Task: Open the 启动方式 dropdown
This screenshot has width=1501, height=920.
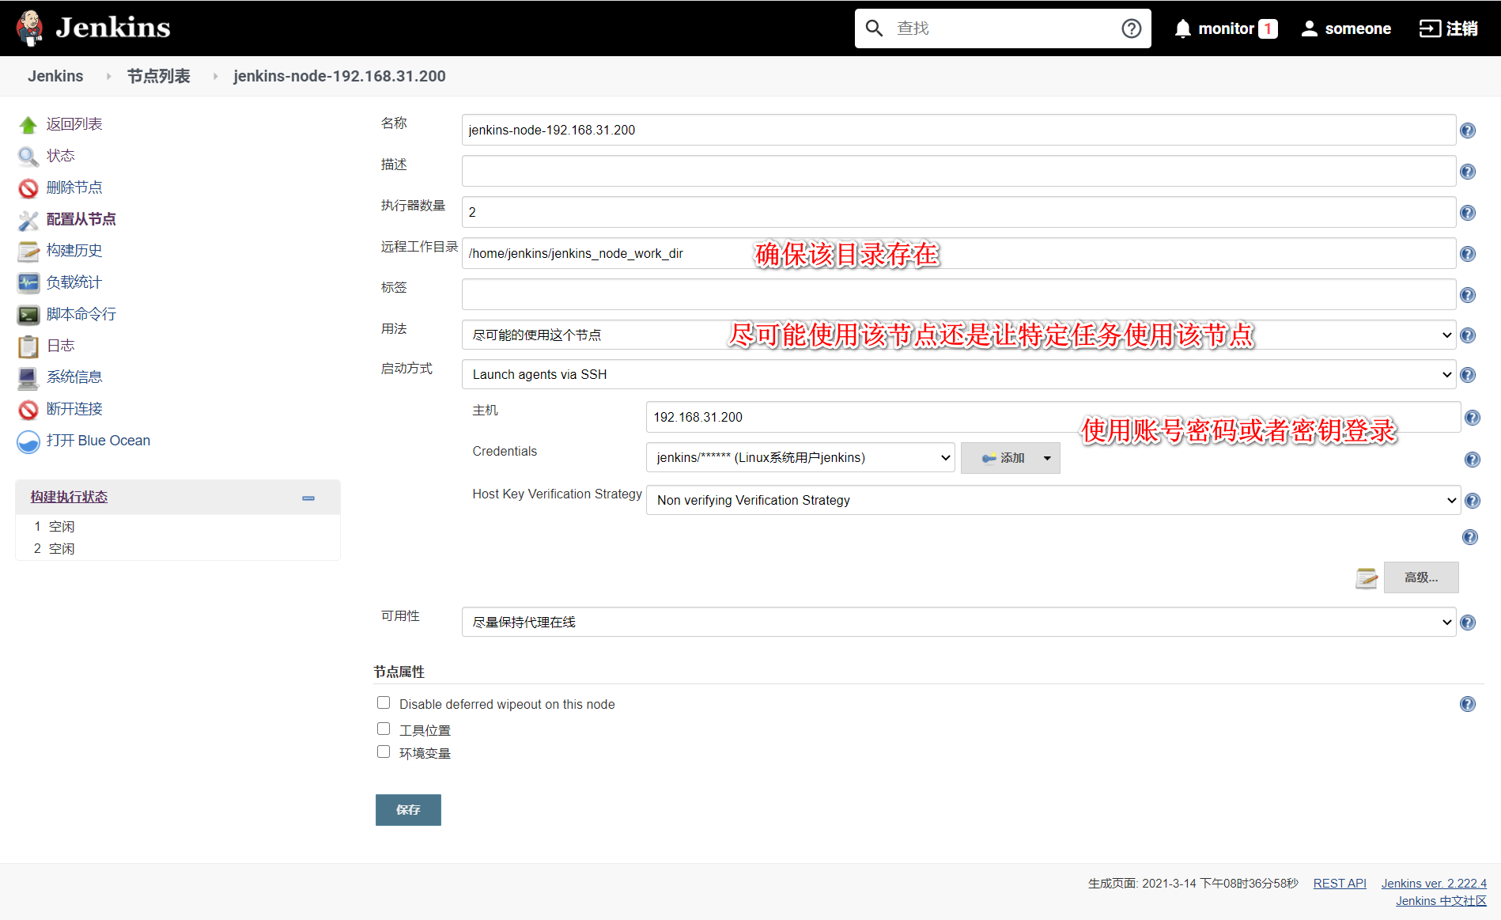Action: point(958,374)
